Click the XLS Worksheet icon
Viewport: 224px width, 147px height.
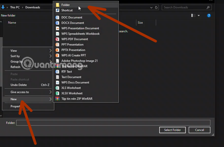[57, 88]
